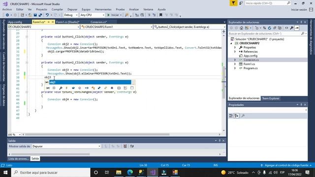315x177 pixels.
Task: Switch to the Form1.cs [Diseño] tab
Action: coord(68,22)
